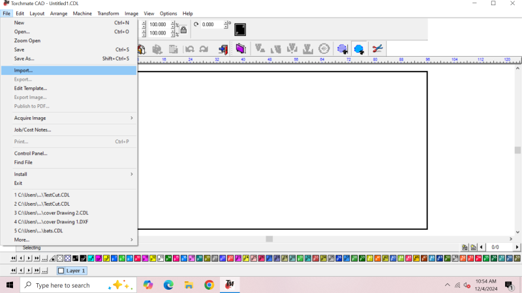Choose Job/Cost Notes... from File menu

pos(69,130)
